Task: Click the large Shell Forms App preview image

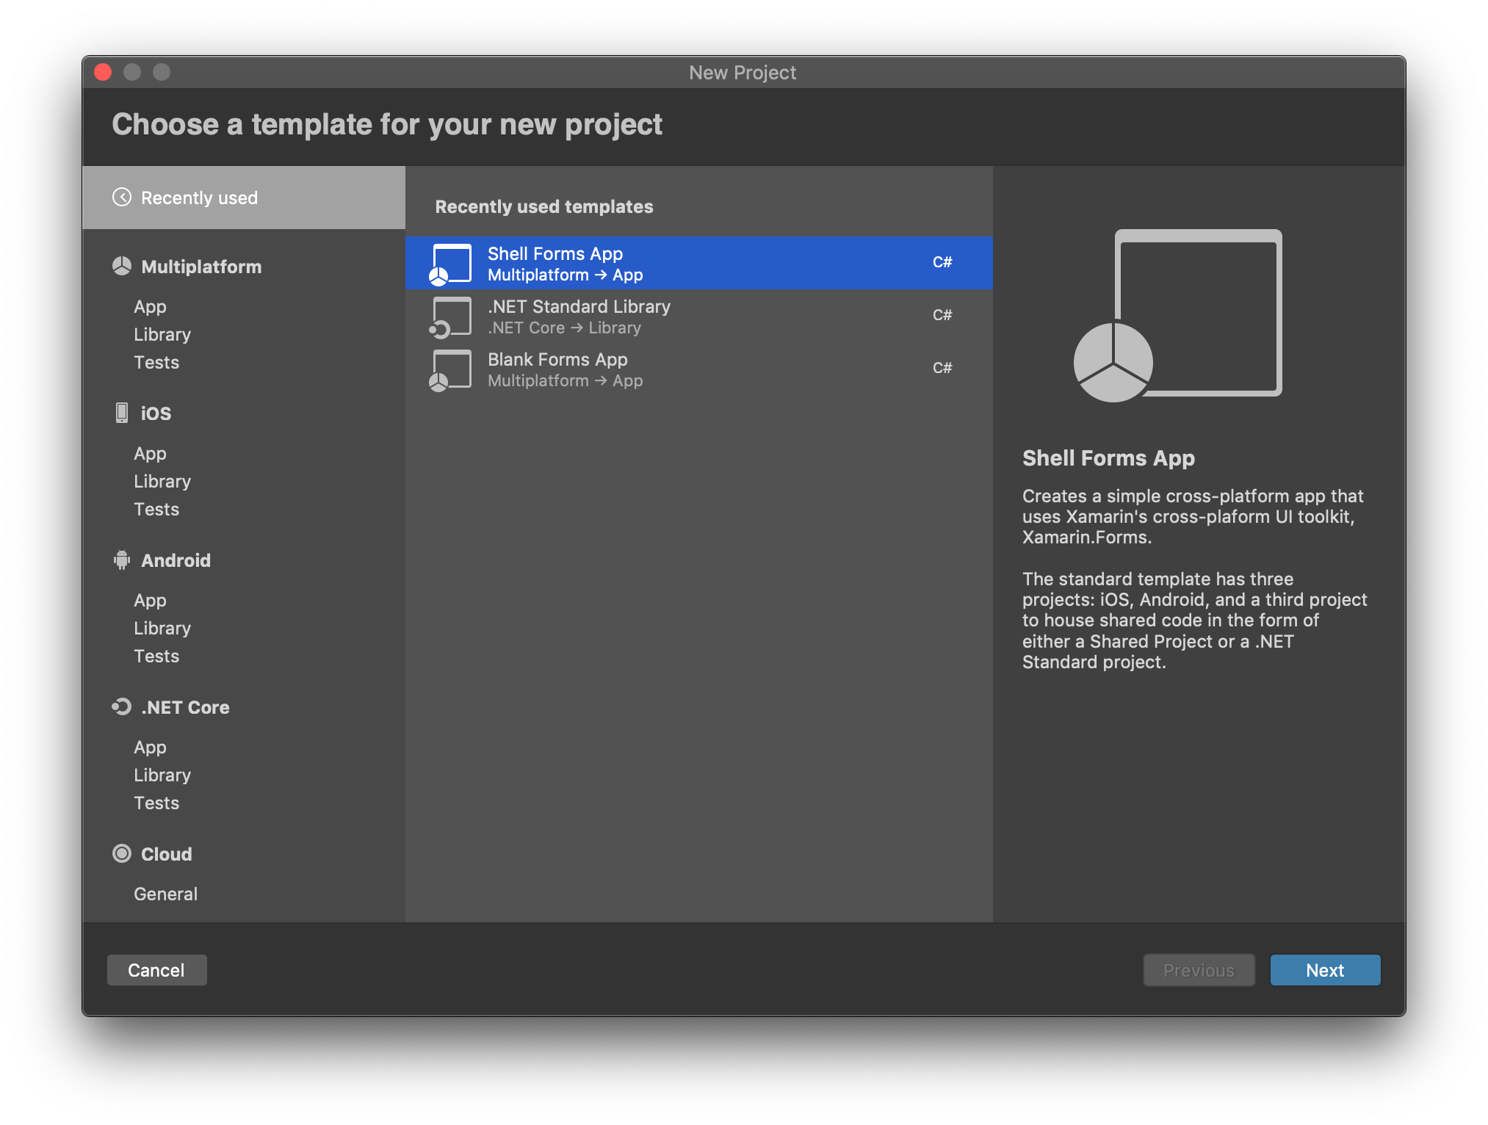Action: [x=1178, y=316]
